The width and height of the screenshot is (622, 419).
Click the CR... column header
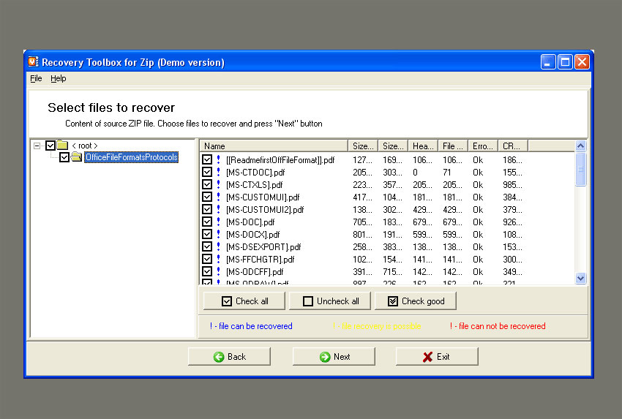point(513,146)
